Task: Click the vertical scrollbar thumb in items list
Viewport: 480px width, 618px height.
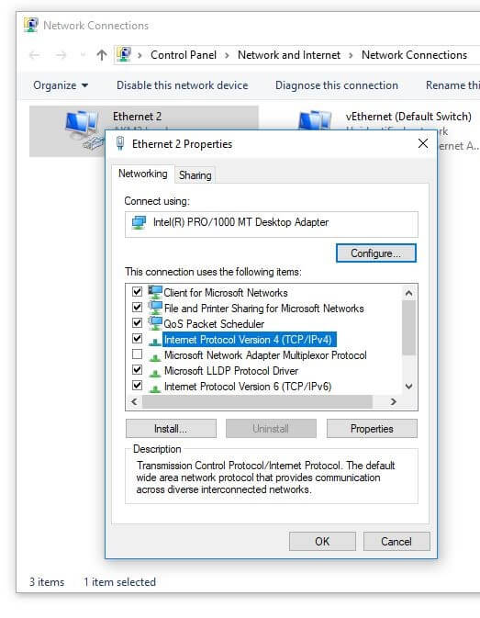Action: point(408,328)
